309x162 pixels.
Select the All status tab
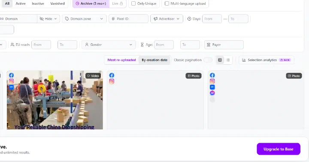[7, 3]
